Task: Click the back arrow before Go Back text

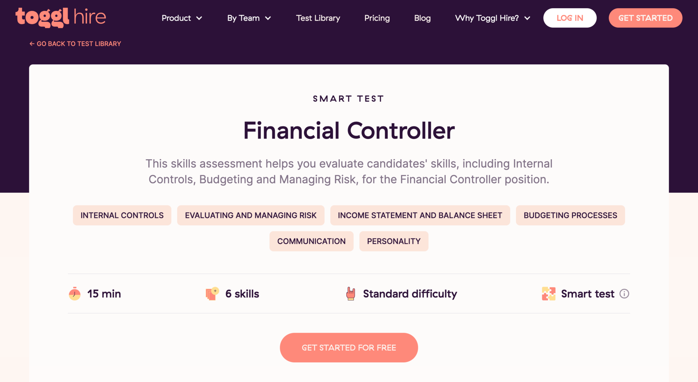Action: (32, 44)
